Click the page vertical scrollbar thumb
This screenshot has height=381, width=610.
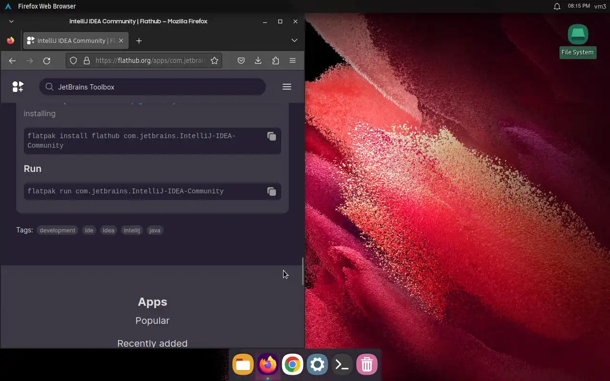point(303,271)
